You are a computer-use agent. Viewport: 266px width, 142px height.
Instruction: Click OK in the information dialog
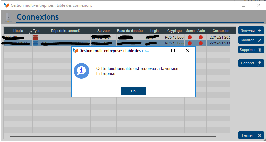click(x=133, y=91)
